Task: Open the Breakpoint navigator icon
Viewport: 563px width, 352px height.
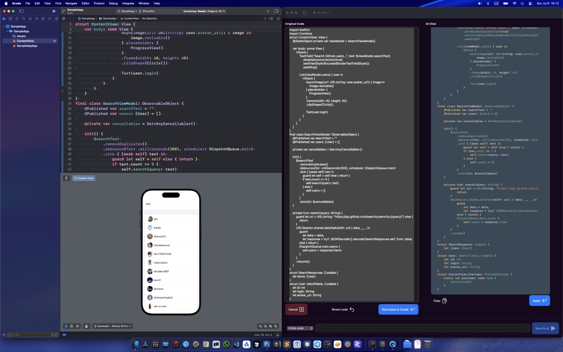Action: pos(50,18)
